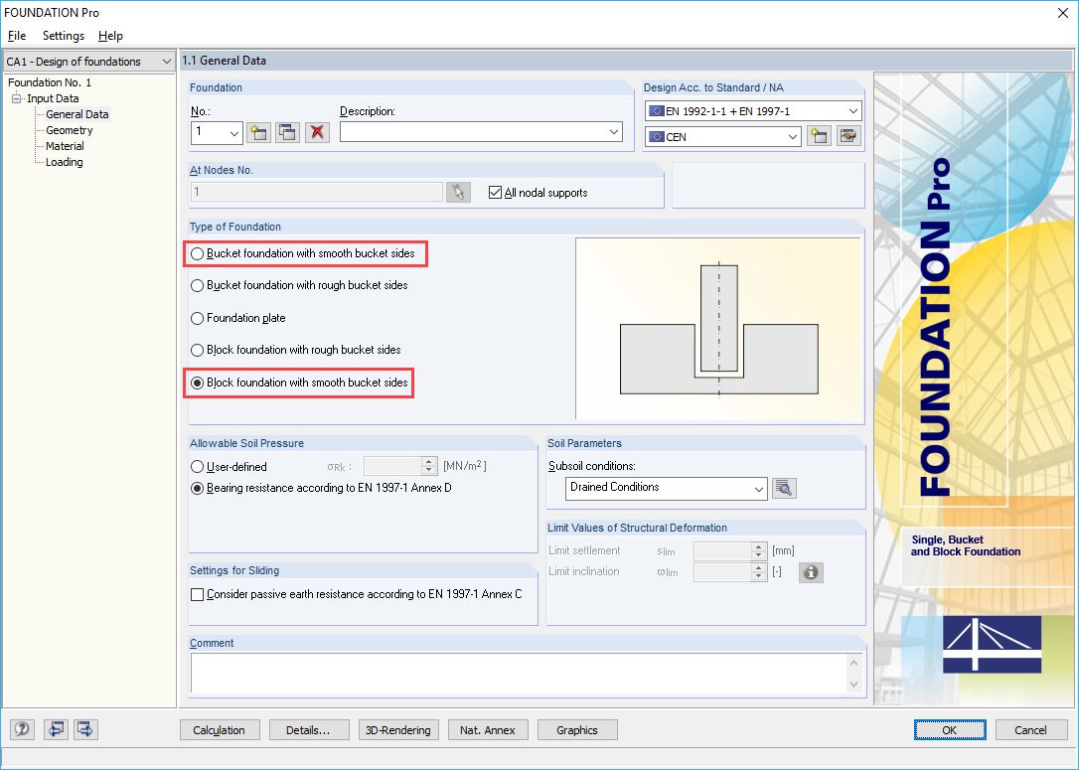Open the Drained Conditions subsoil dropdown
This screenshot has height=770, width=1079.
(x=758, y=489)
